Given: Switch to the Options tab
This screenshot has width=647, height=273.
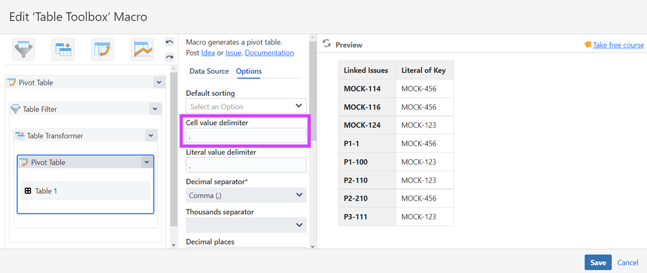Looking at the screenshot, I should [248, 71].
